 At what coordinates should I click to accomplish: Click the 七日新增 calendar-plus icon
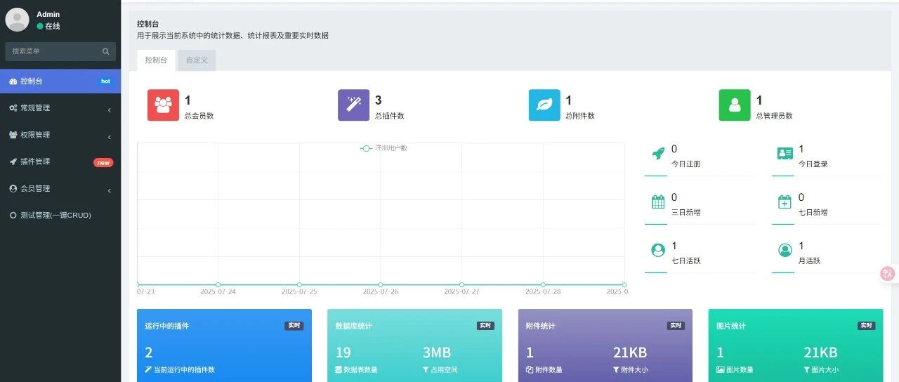point(785,202)
